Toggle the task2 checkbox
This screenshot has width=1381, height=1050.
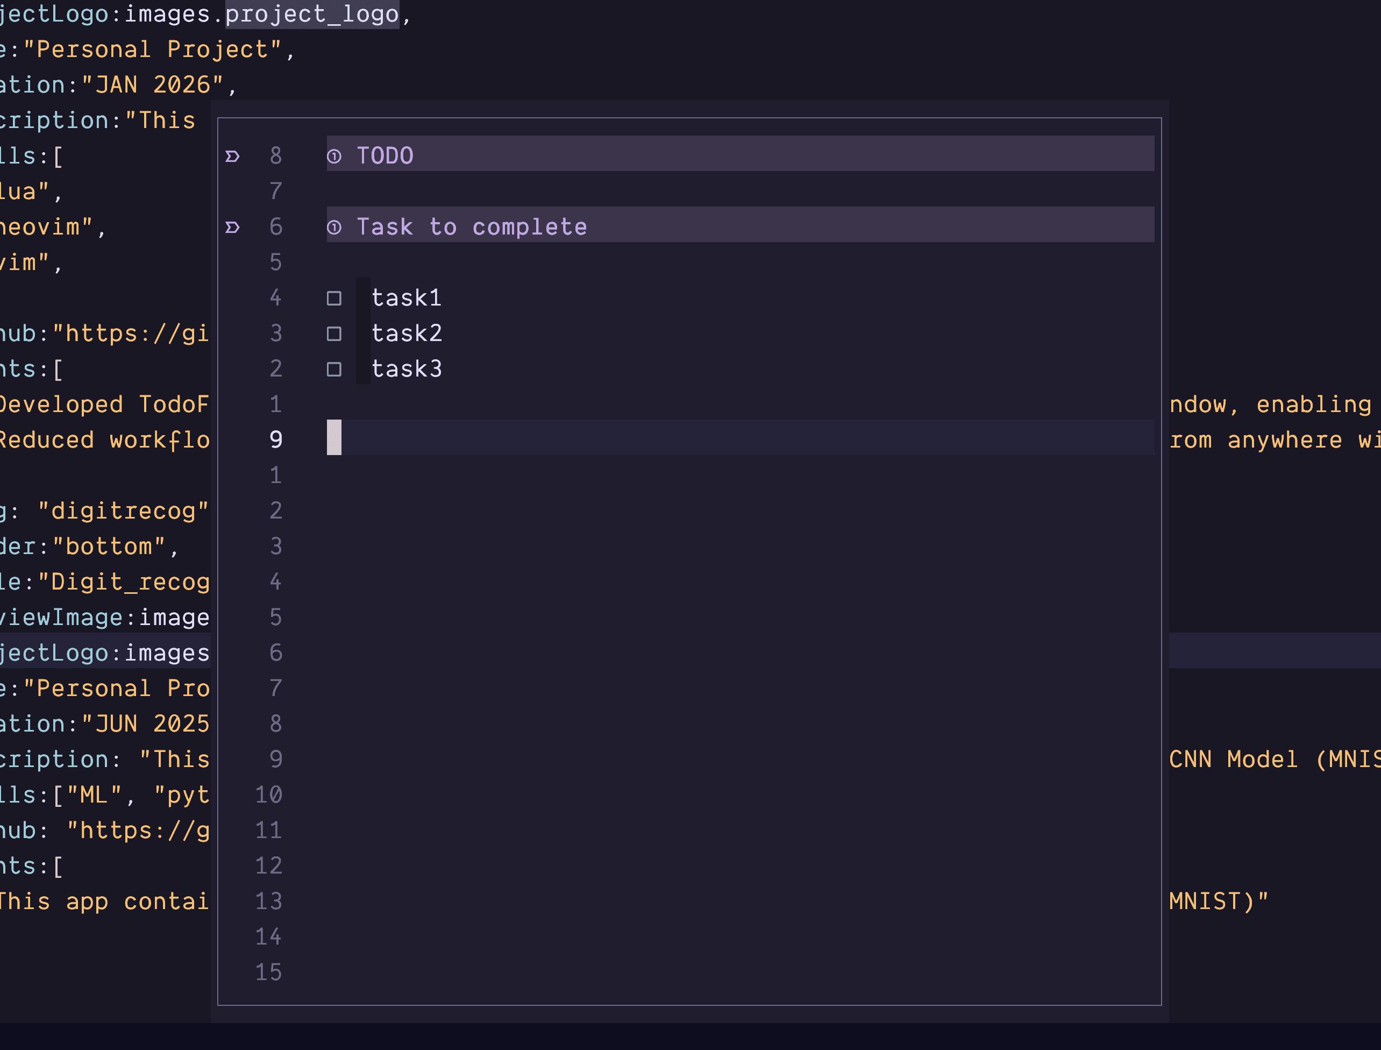click(334, 334)
